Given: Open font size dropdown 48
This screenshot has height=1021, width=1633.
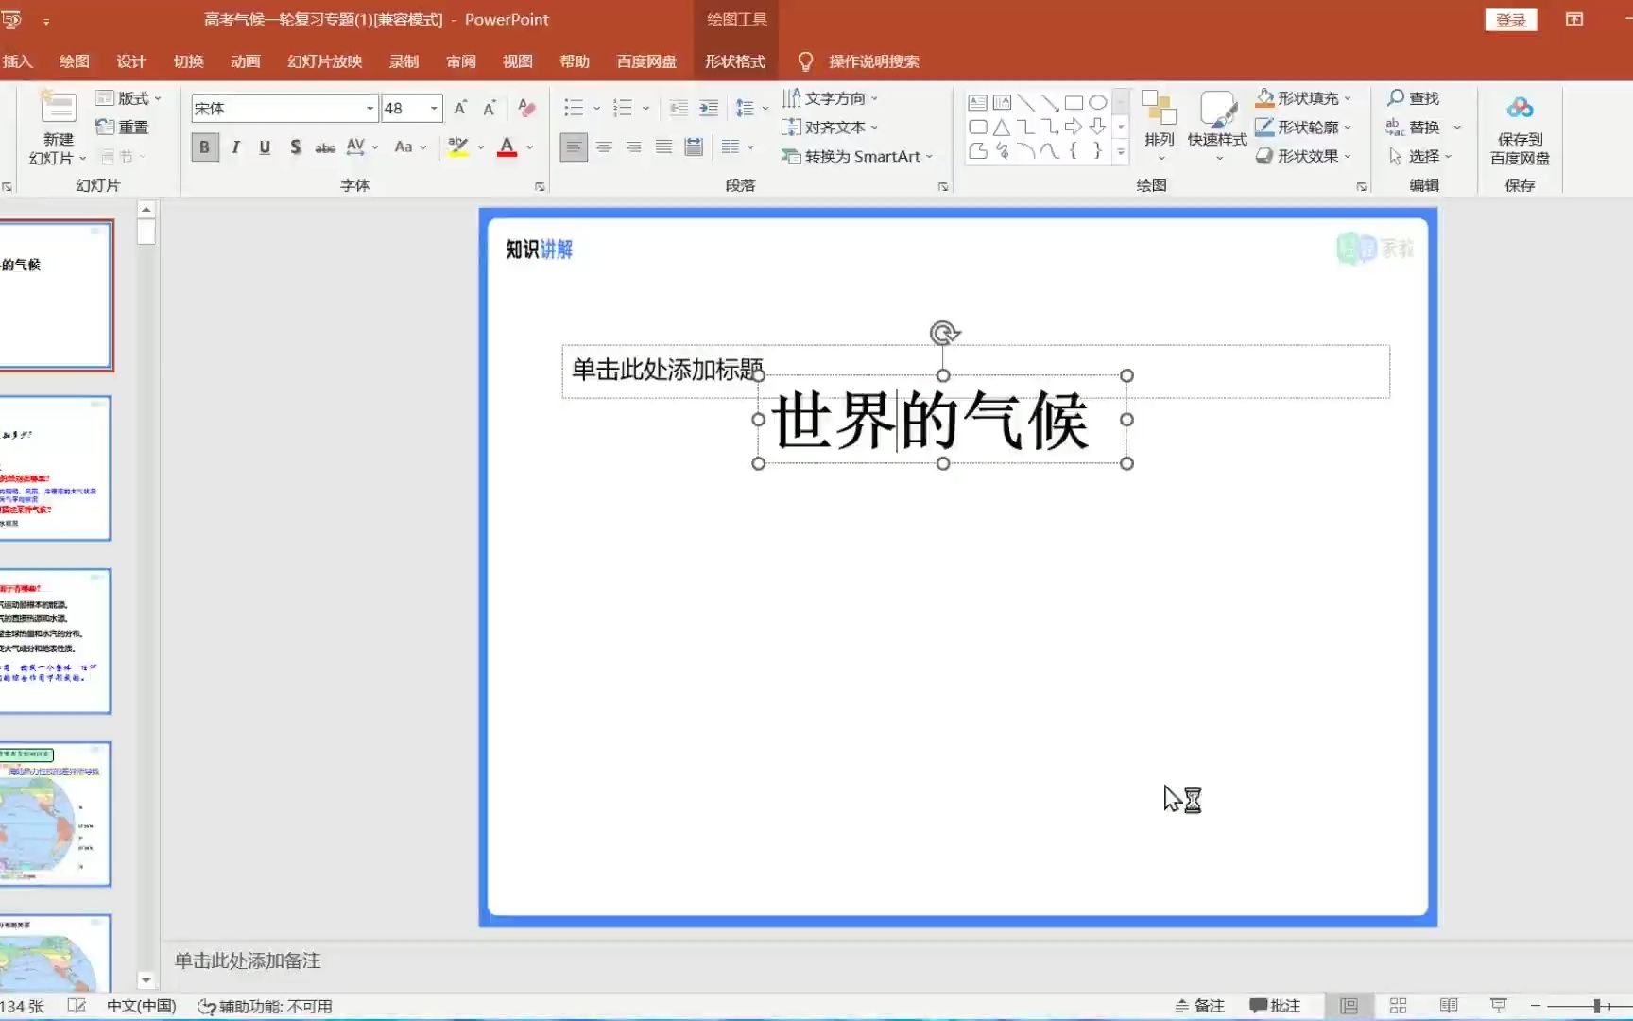Looking at the screenshot, I should 434,109.
